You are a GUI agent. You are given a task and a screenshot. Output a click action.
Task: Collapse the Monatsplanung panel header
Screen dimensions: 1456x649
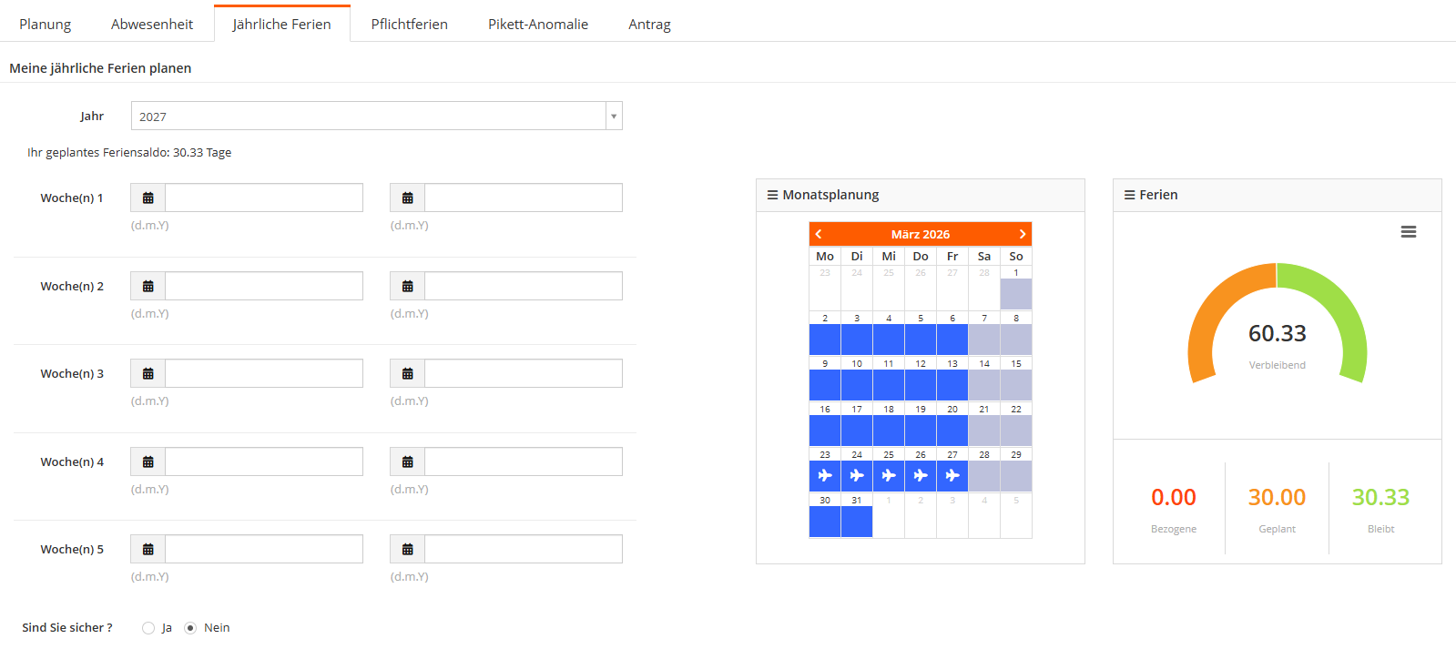click(830, 195)
